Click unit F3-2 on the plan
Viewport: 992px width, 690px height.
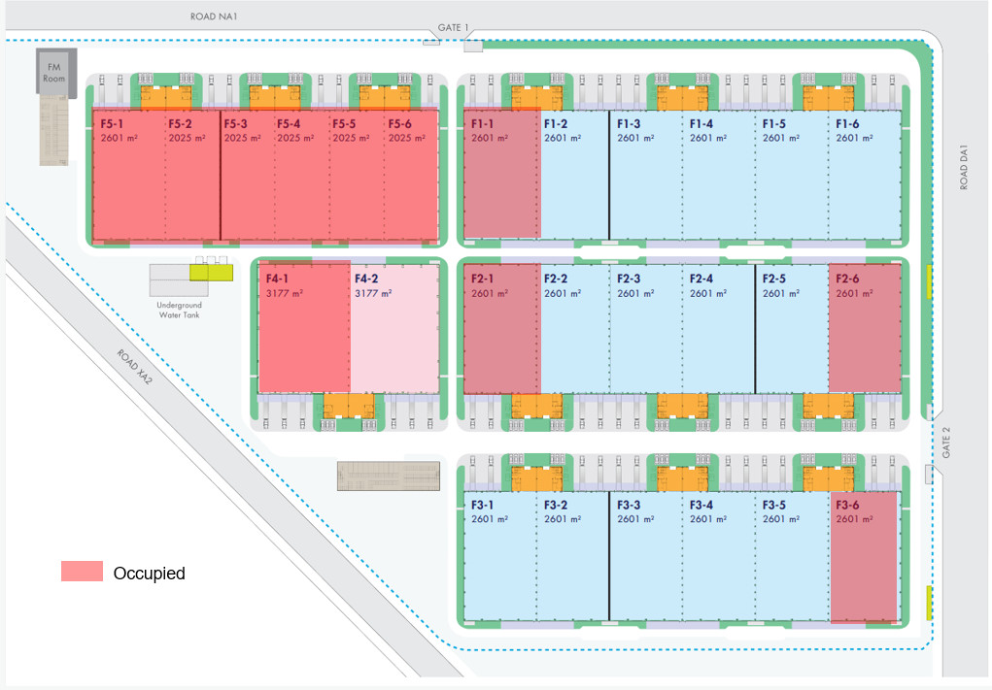click(x=572, y=557)
